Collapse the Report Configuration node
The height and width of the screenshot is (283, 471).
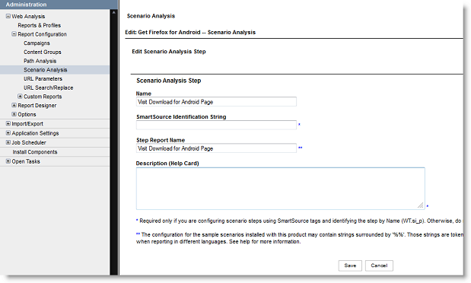click(x=14, y=34)
